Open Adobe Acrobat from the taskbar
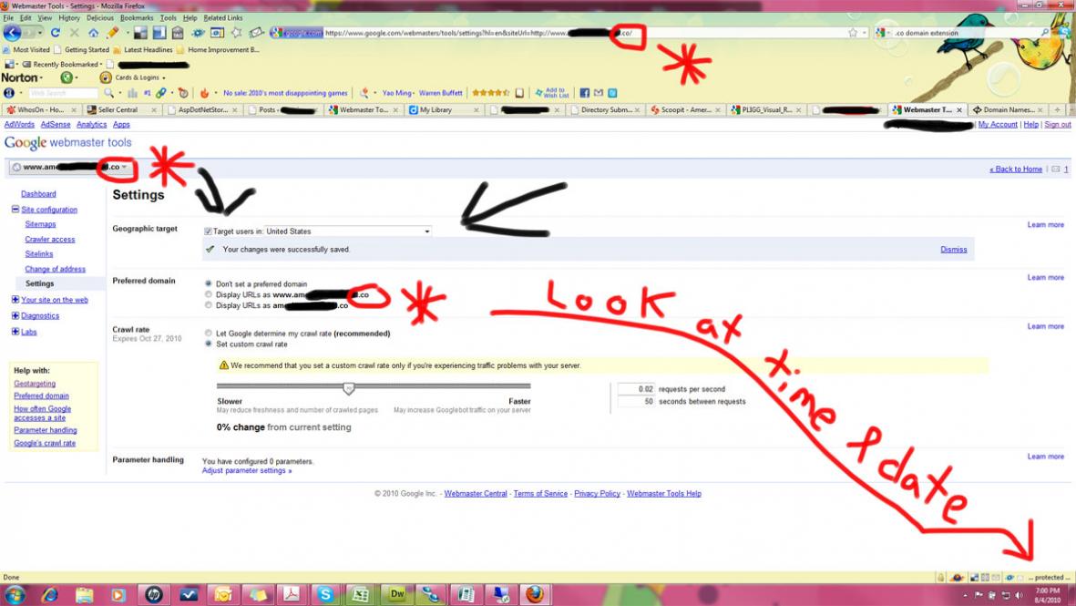Viewport: 1076px width, 606px height. (x=292, y=594)
